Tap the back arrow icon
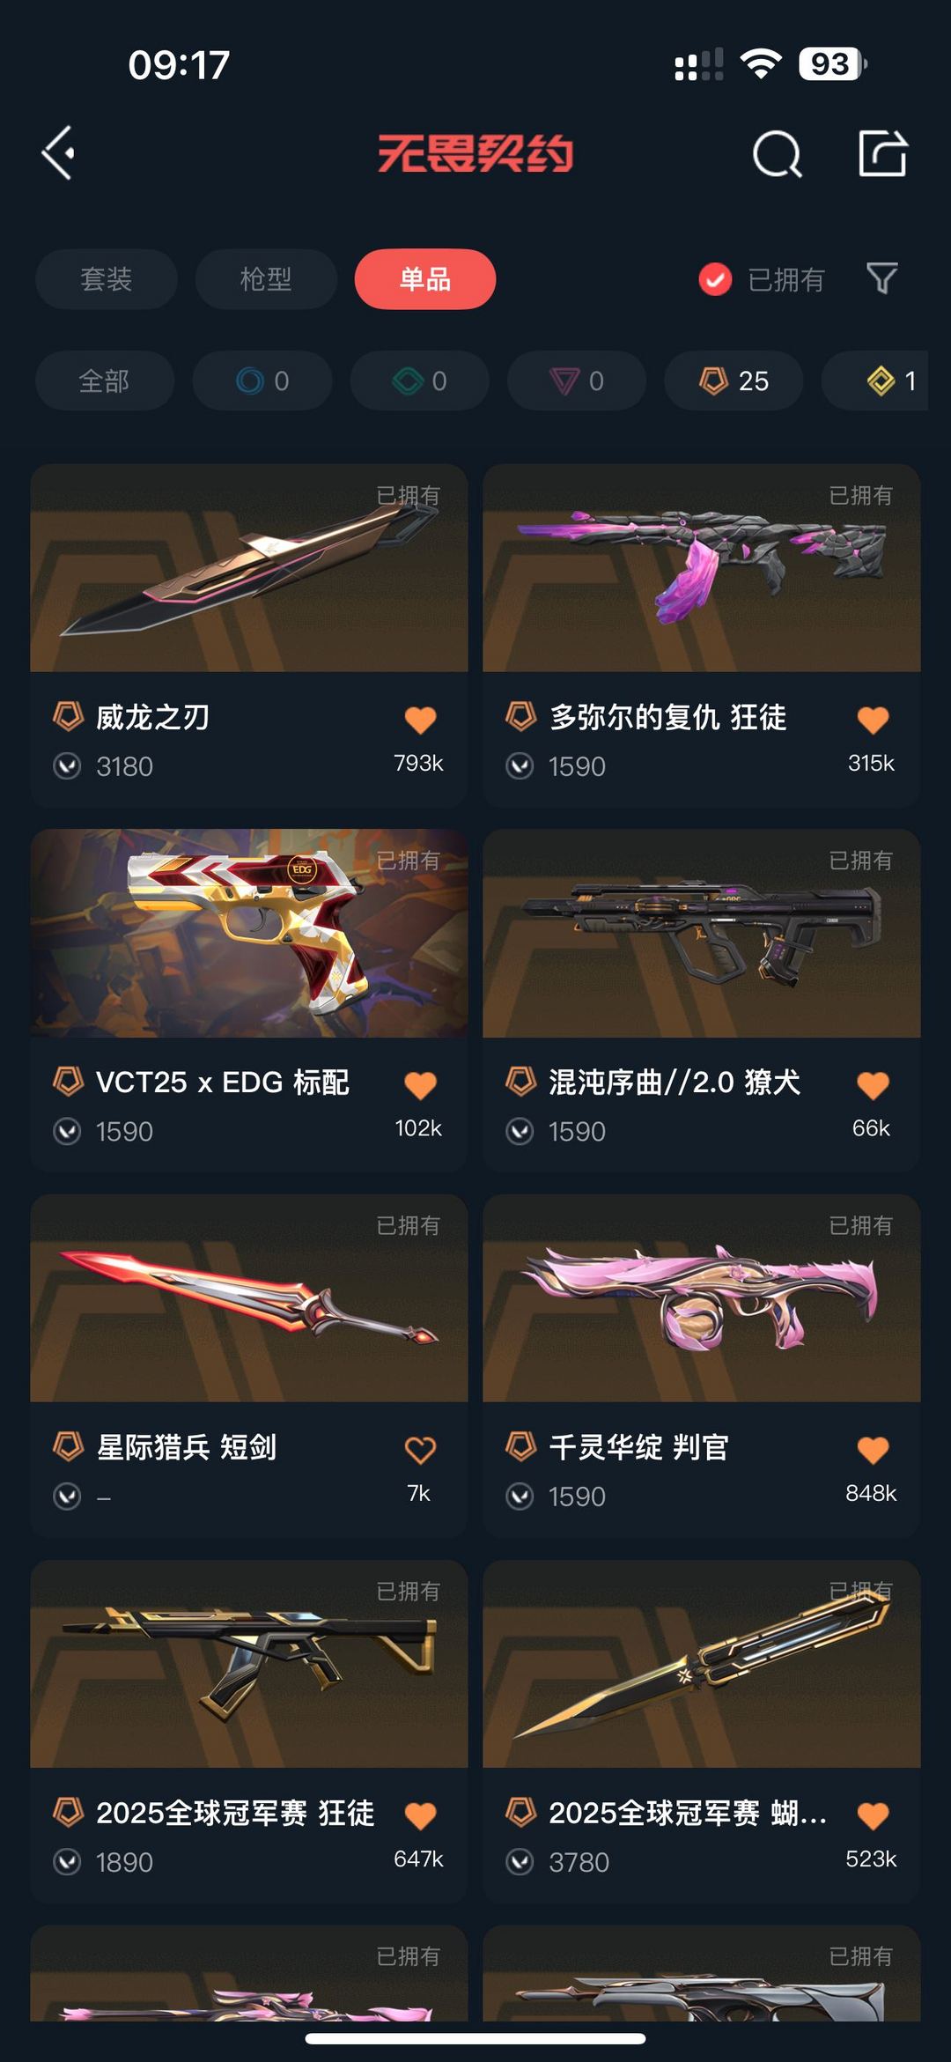951x2062 pixels. pos(58,153)
